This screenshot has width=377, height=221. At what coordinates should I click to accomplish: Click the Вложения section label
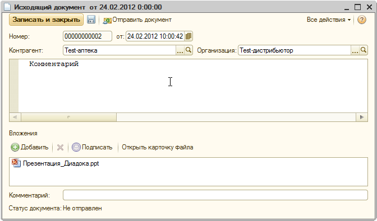coord(23,133)
